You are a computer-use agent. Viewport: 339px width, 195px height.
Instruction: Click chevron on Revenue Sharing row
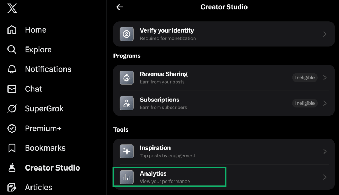pyautogui.click(x=325, y=78)
